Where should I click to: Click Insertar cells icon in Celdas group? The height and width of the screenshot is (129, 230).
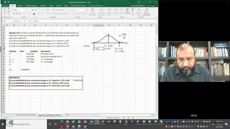click(x=116, y=11)
